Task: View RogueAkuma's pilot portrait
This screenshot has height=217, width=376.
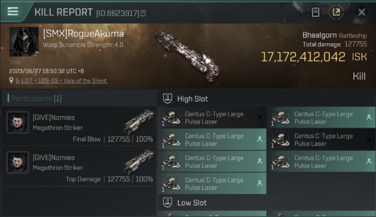Action: pyautogui.click(x=24, y=42)
